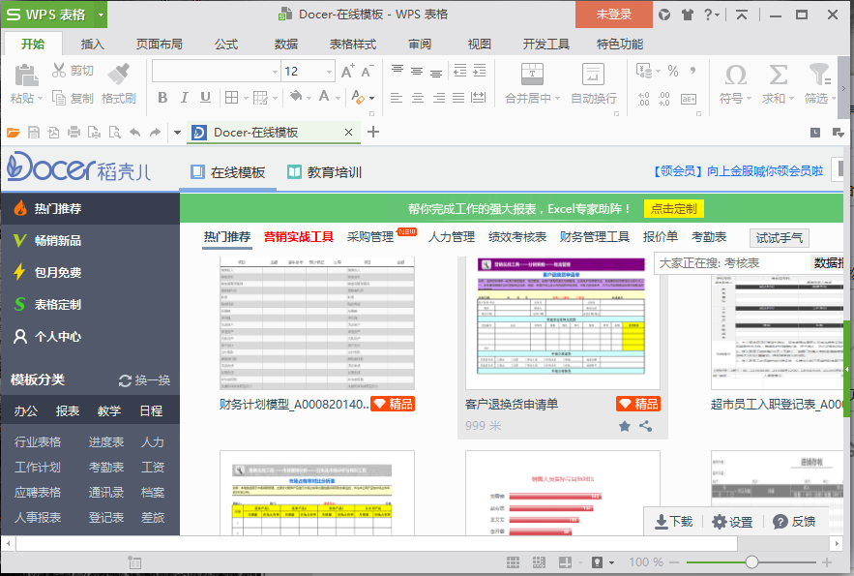Click the Symbol (符号) omega icon
This screenshot has width=854, height=576.
coord(735,75)
